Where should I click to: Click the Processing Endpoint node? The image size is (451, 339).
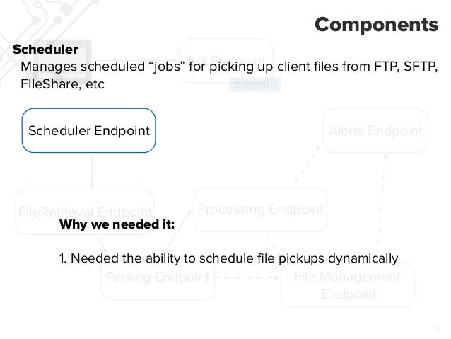pos(260,209)
